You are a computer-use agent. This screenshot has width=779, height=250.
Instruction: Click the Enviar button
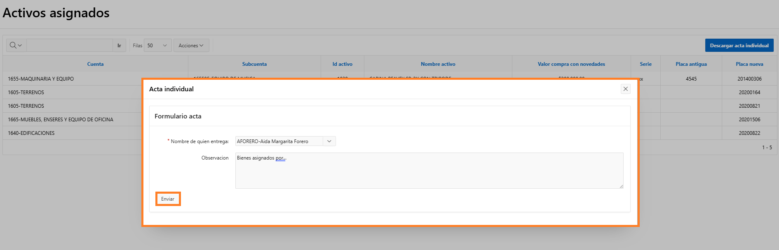point(168,199)
